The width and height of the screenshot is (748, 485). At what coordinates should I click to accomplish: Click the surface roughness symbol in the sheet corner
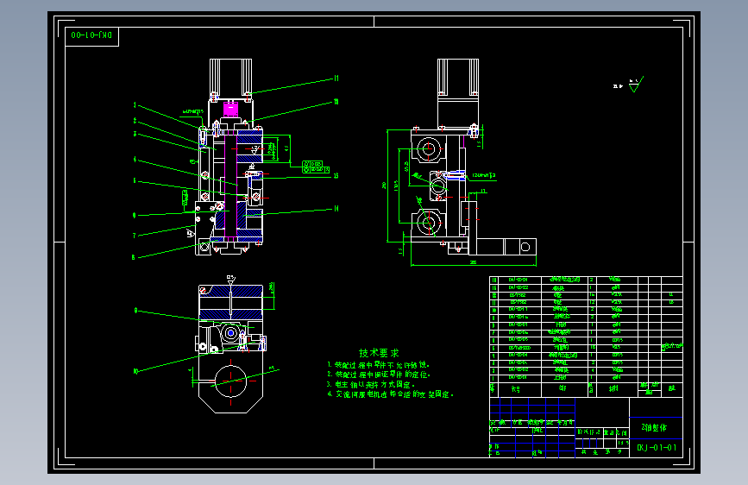(636, 85)
